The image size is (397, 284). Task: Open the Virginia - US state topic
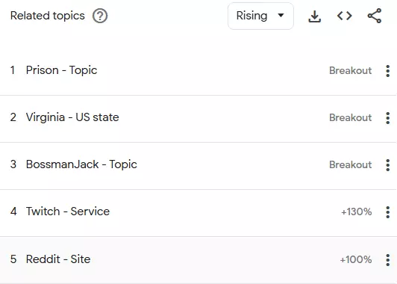[72, 117]
